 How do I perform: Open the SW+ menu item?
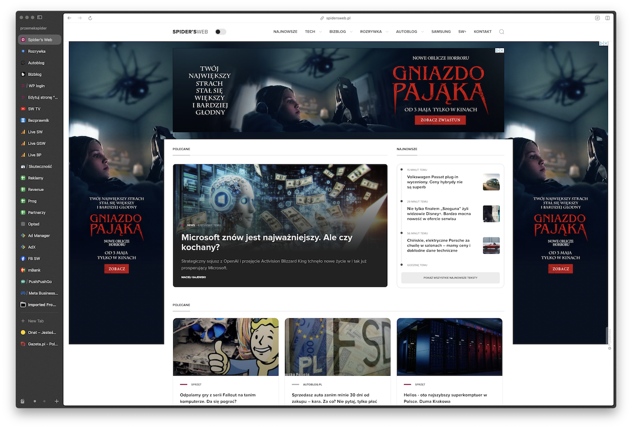(462, 32)
